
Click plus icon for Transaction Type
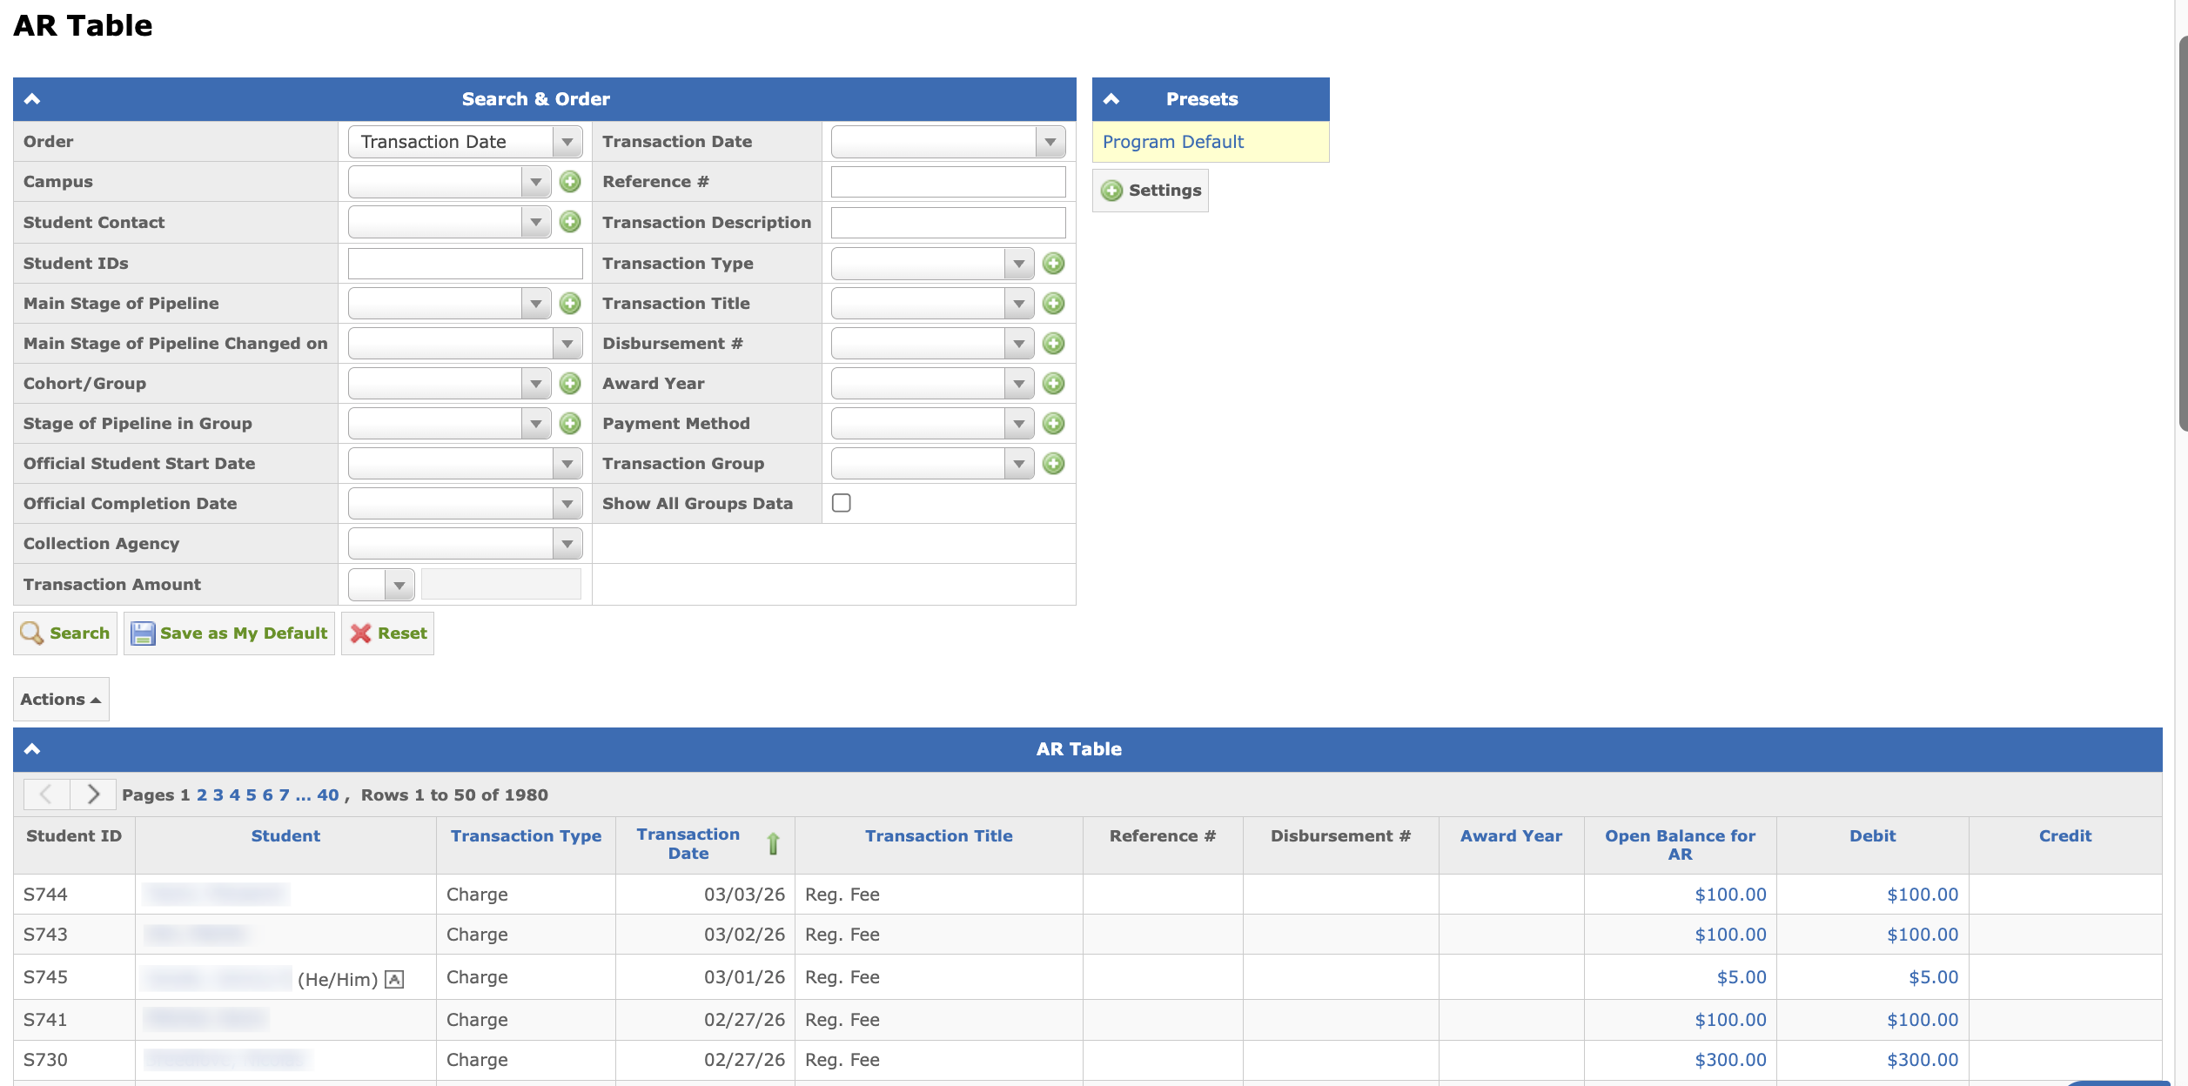1053,264
